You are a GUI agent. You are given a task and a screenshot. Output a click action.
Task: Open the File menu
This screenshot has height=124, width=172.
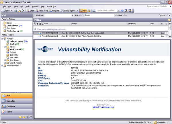point(4,7)
